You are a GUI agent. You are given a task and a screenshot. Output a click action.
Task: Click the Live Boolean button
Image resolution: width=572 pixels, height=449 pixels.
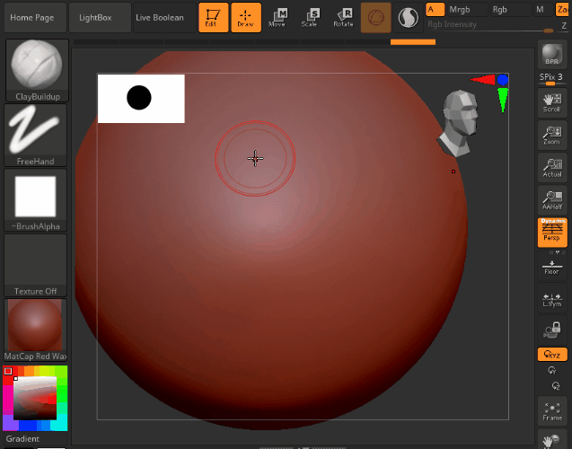[x=160, y=18]
